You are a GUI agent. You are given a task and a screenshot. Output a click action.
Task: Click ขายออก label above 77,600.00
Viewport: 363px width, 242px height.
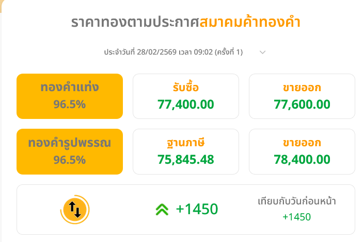(x=302, y=88)
